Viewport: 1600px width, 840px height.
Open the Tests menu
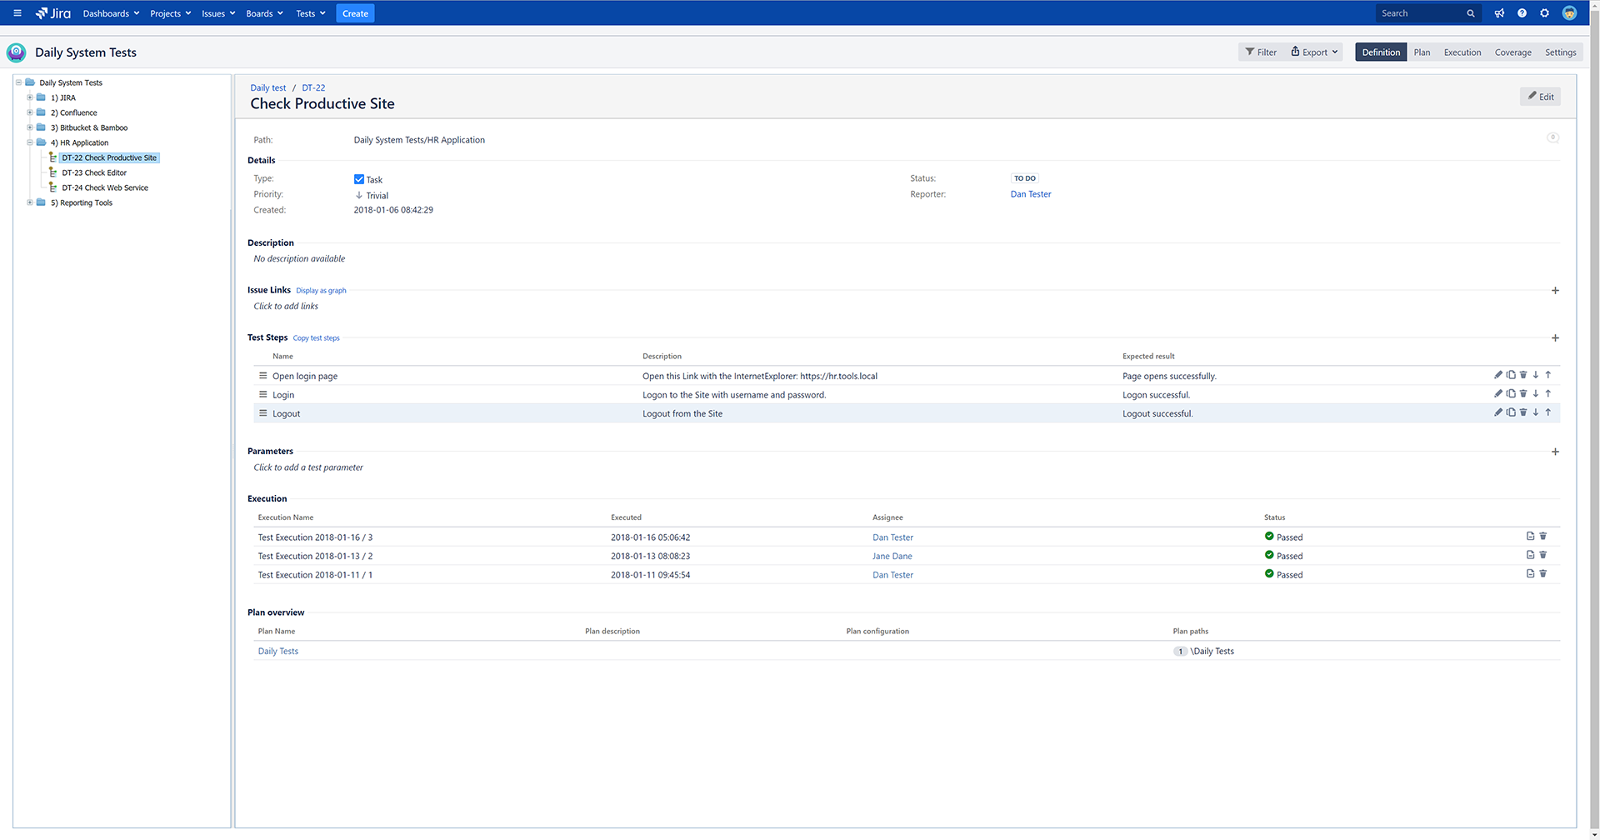click(309, 12)
